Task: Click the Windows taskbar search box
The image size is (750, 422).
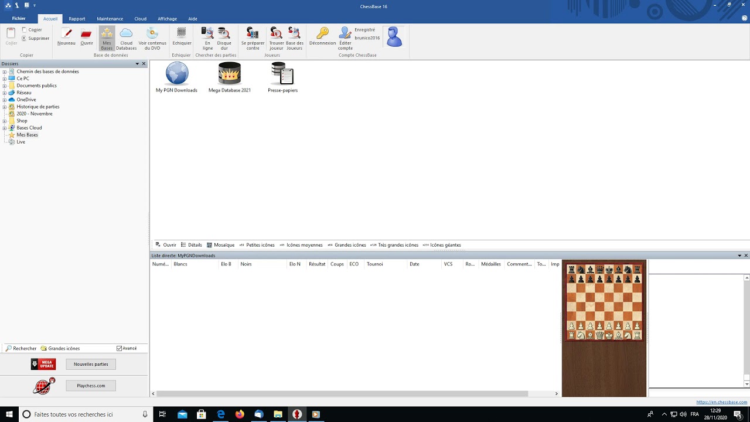Action: 86,414
